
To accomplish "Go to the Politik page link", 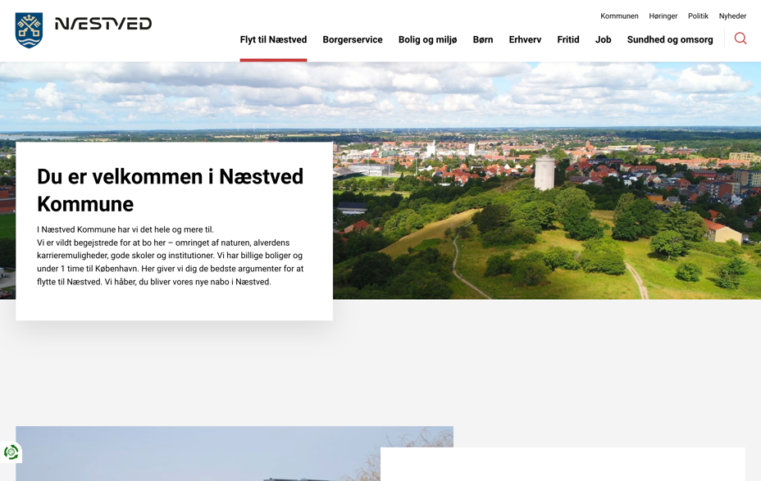I will (x=698, y=16).
